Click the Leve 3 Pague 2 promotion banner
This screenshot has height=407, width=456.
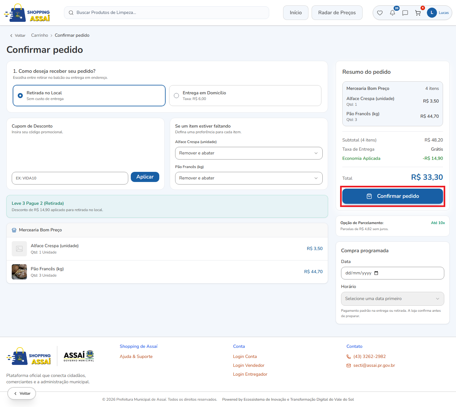click(x=167, y=206)
